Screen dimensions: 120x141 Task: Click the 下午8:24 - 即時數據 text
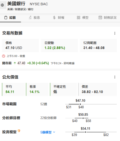point(63,63)
